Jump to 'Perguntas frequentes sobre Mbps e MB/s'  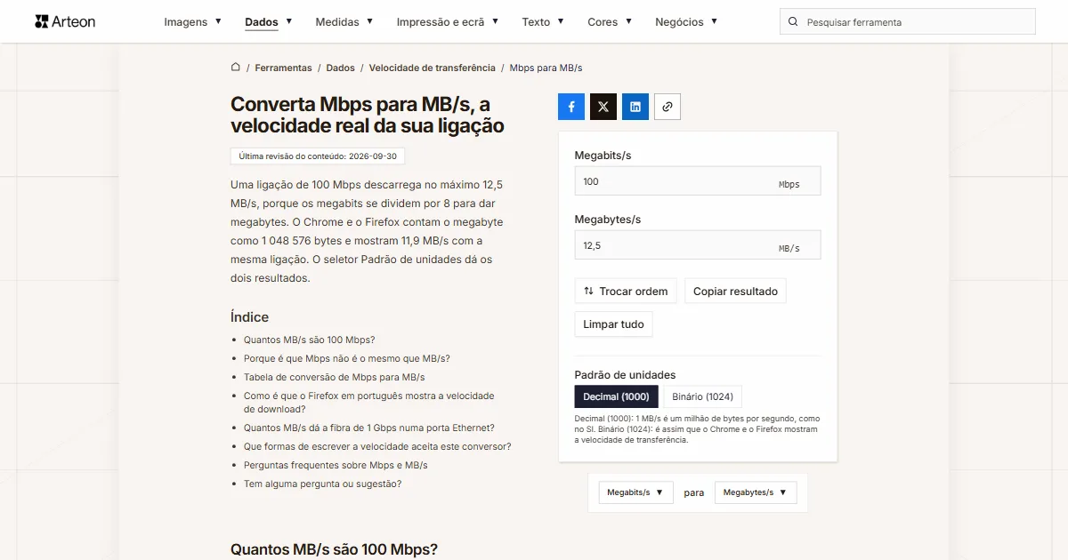pyautogui.click(x=336, y=465)
